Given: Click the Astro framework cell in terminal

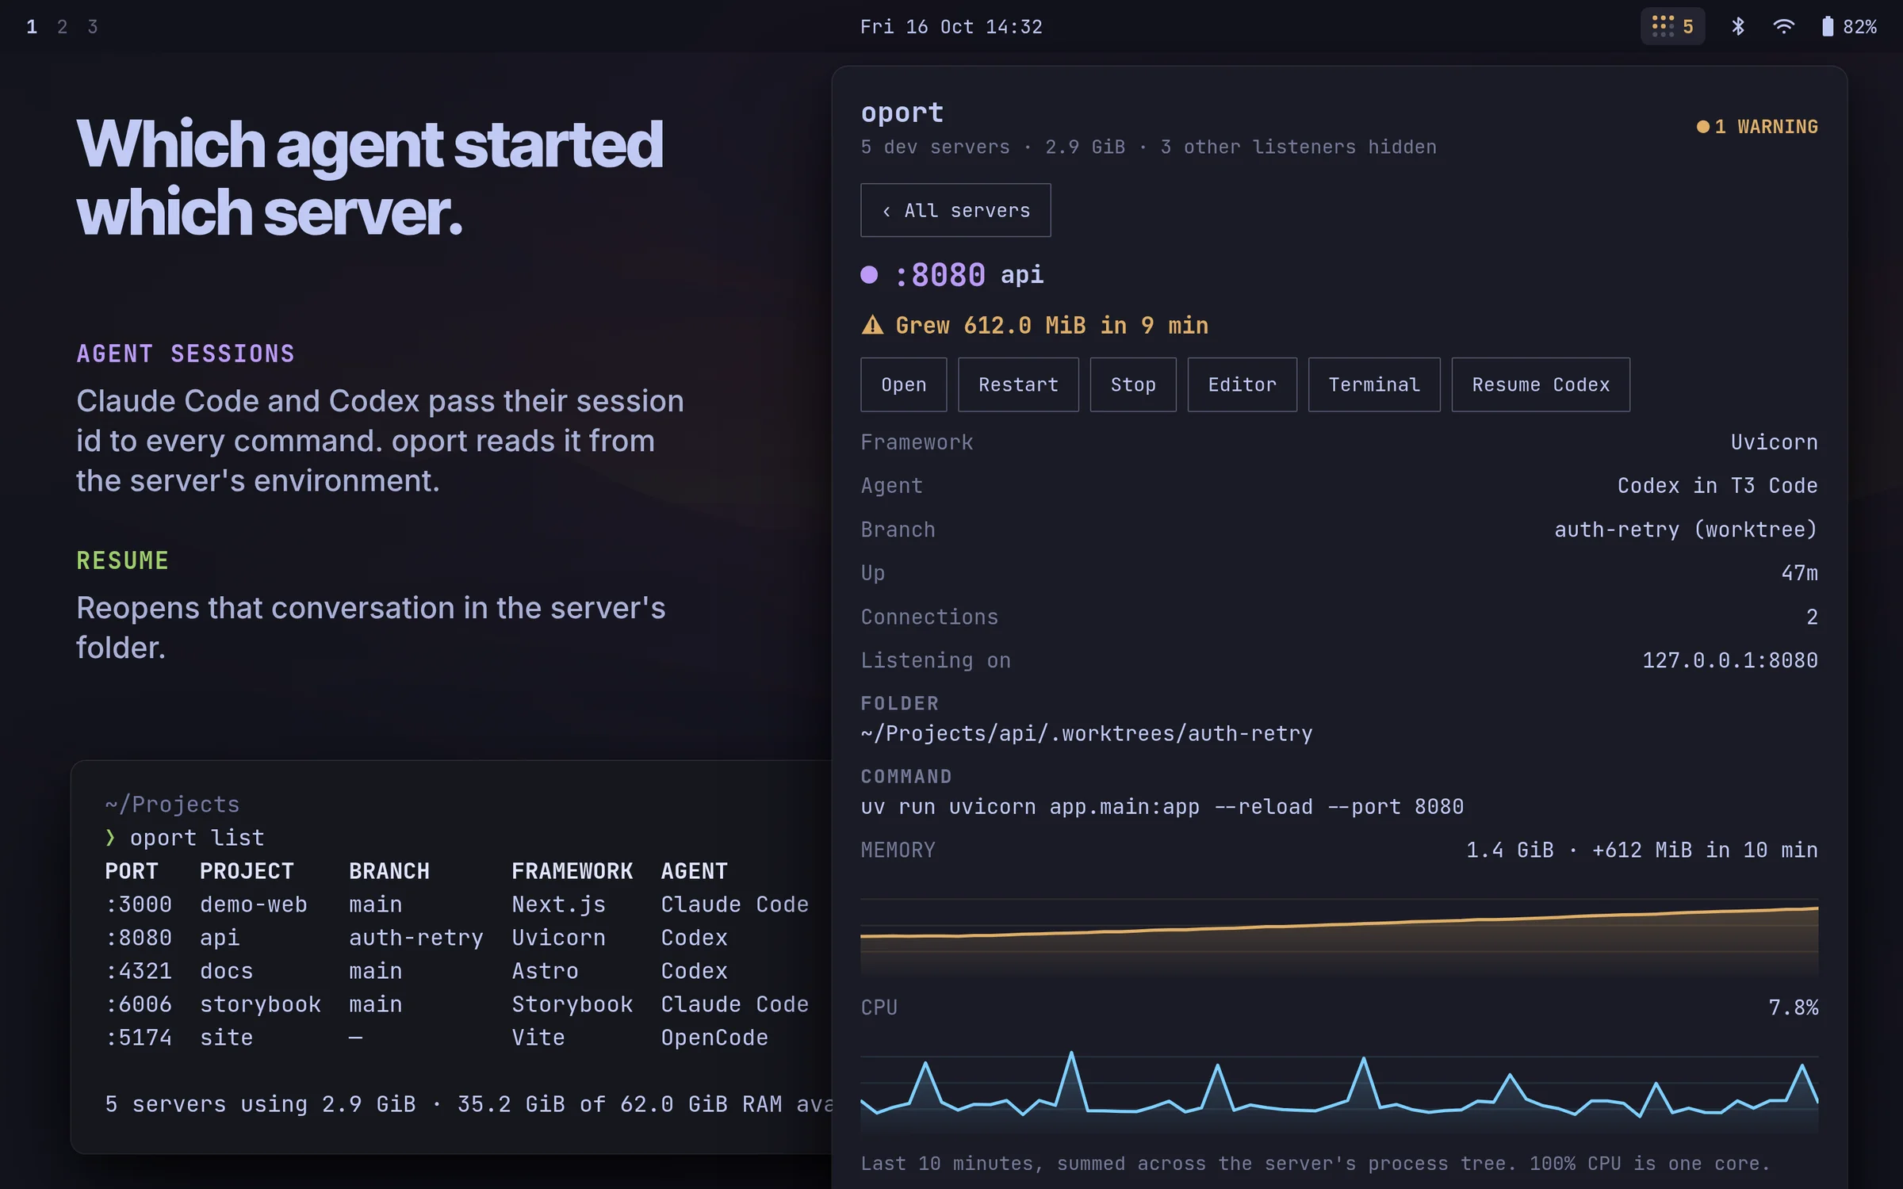Looking at the screenshot, I should coord(545,971).
